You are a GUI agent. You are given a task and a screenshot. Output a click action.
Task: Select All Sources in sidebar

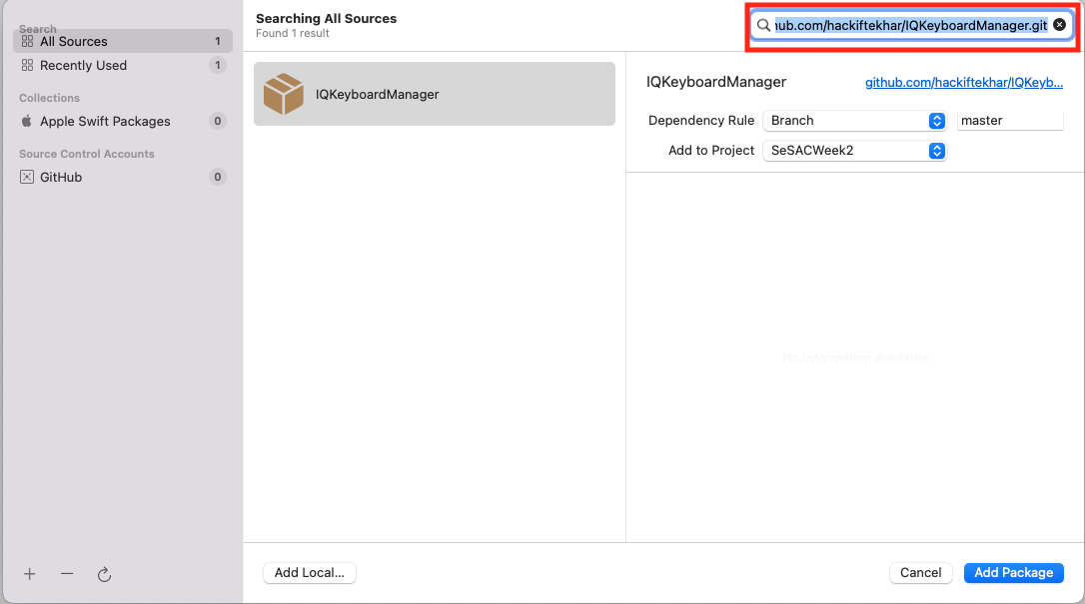(x=123, y=42)
